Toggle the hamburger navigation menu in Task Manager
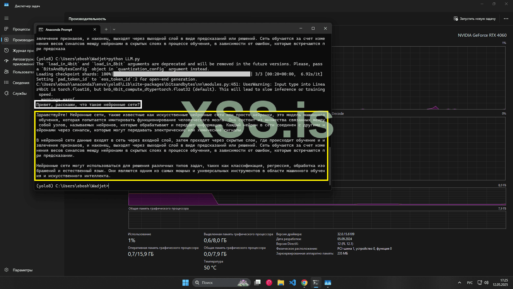513x289 pixels. click(6, 18)
